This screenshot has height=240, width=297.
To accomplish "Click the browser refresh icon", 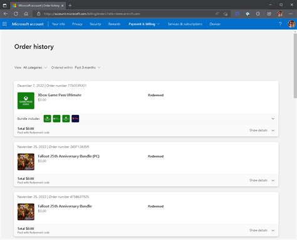I will (16, 14).
